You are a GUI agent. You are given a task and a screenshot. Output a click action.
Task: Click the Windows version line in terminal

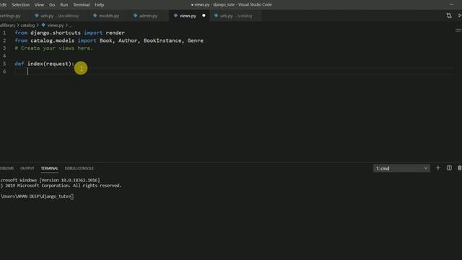(x=50, y=180)
